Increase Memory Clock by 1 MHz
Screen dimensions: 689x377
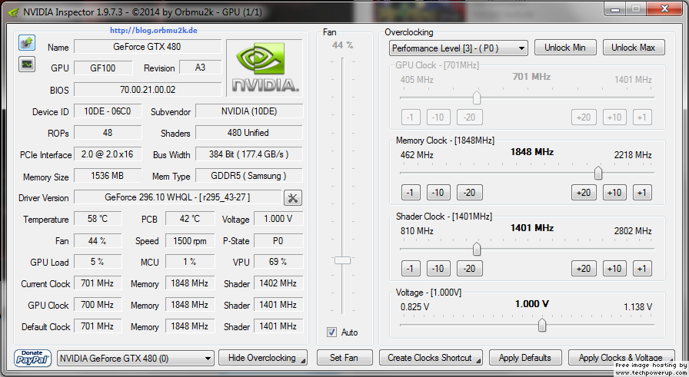[x=642, y=192]
